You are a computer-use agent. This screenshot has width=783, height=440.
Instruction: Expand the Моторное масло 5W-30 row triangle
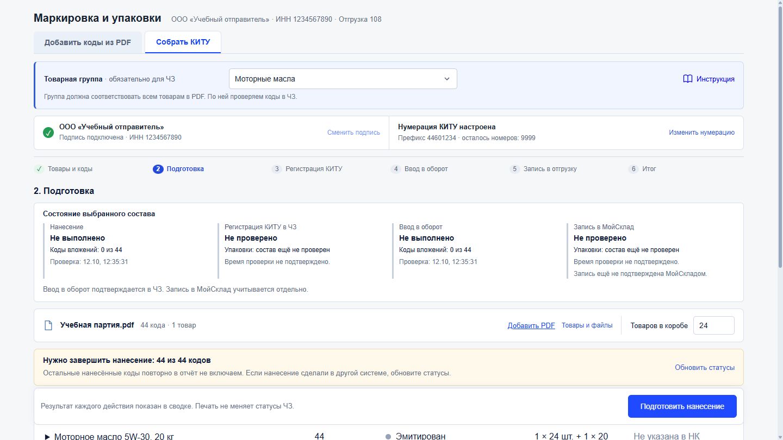(47, 436)
